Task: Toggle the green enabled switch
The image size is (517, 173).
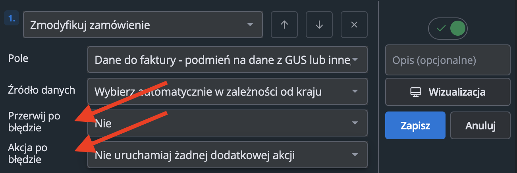Action: [x=448, y=29]
